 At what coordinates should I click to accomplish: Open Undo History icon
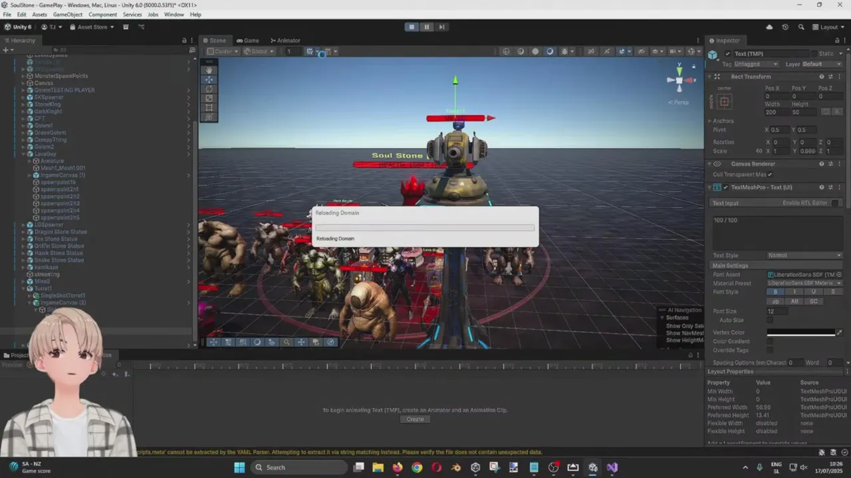[785, 27]
